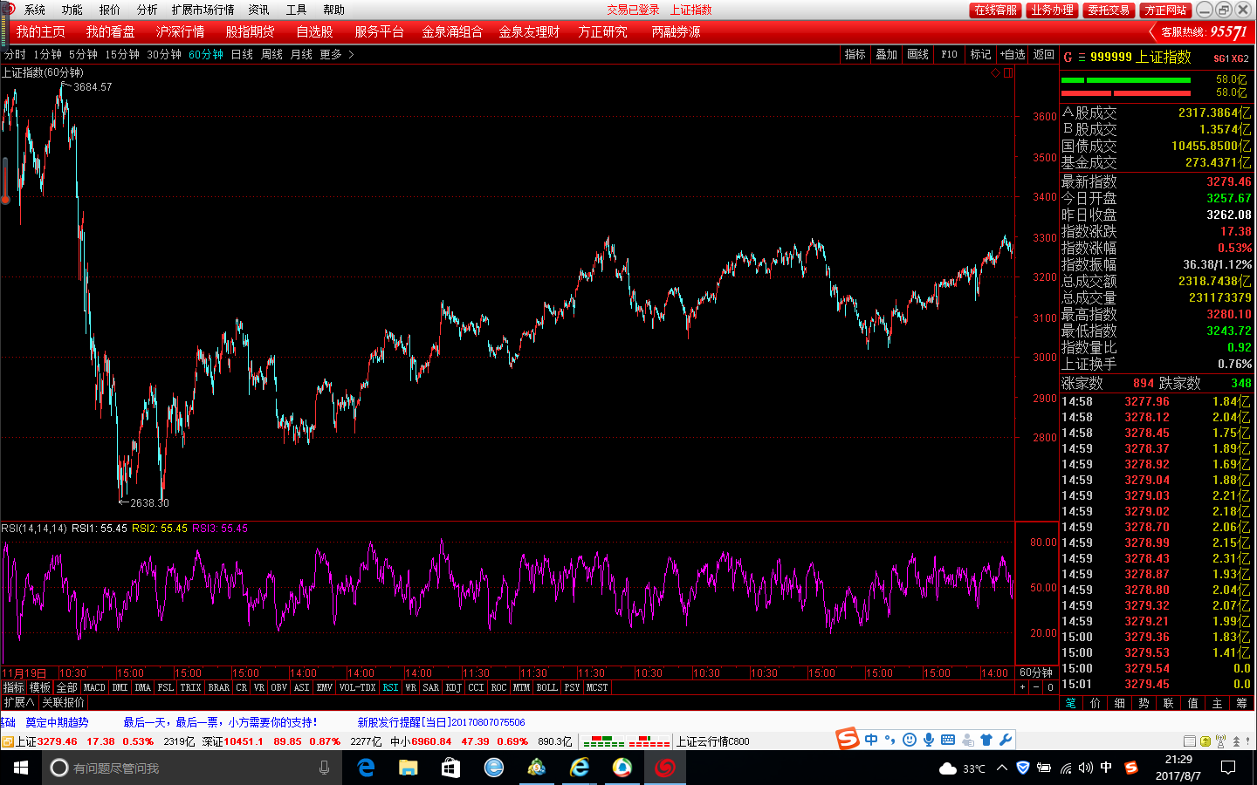Click the 标记 mark button
The width and height of the screenshot is (1257, 785).
point(980,54)
